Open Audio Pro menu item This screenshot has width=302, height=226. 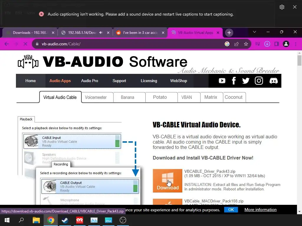pyautogui.click(x=90, y=81)
